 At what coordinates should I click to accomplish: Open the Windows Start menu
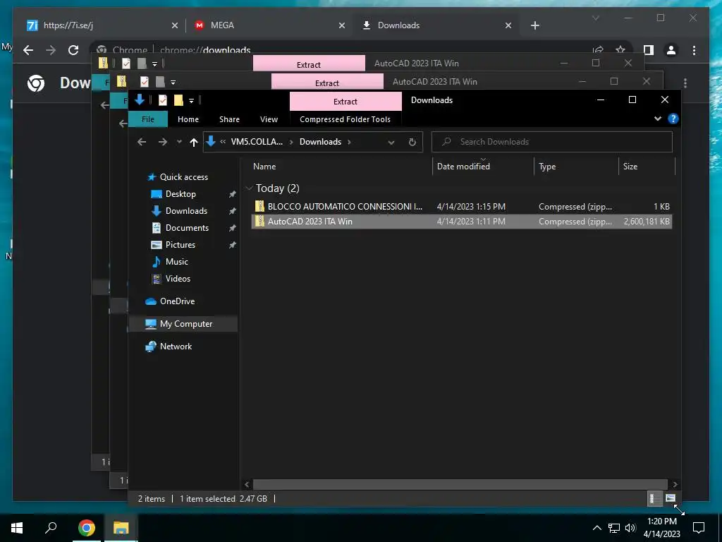tap(17, 528)
